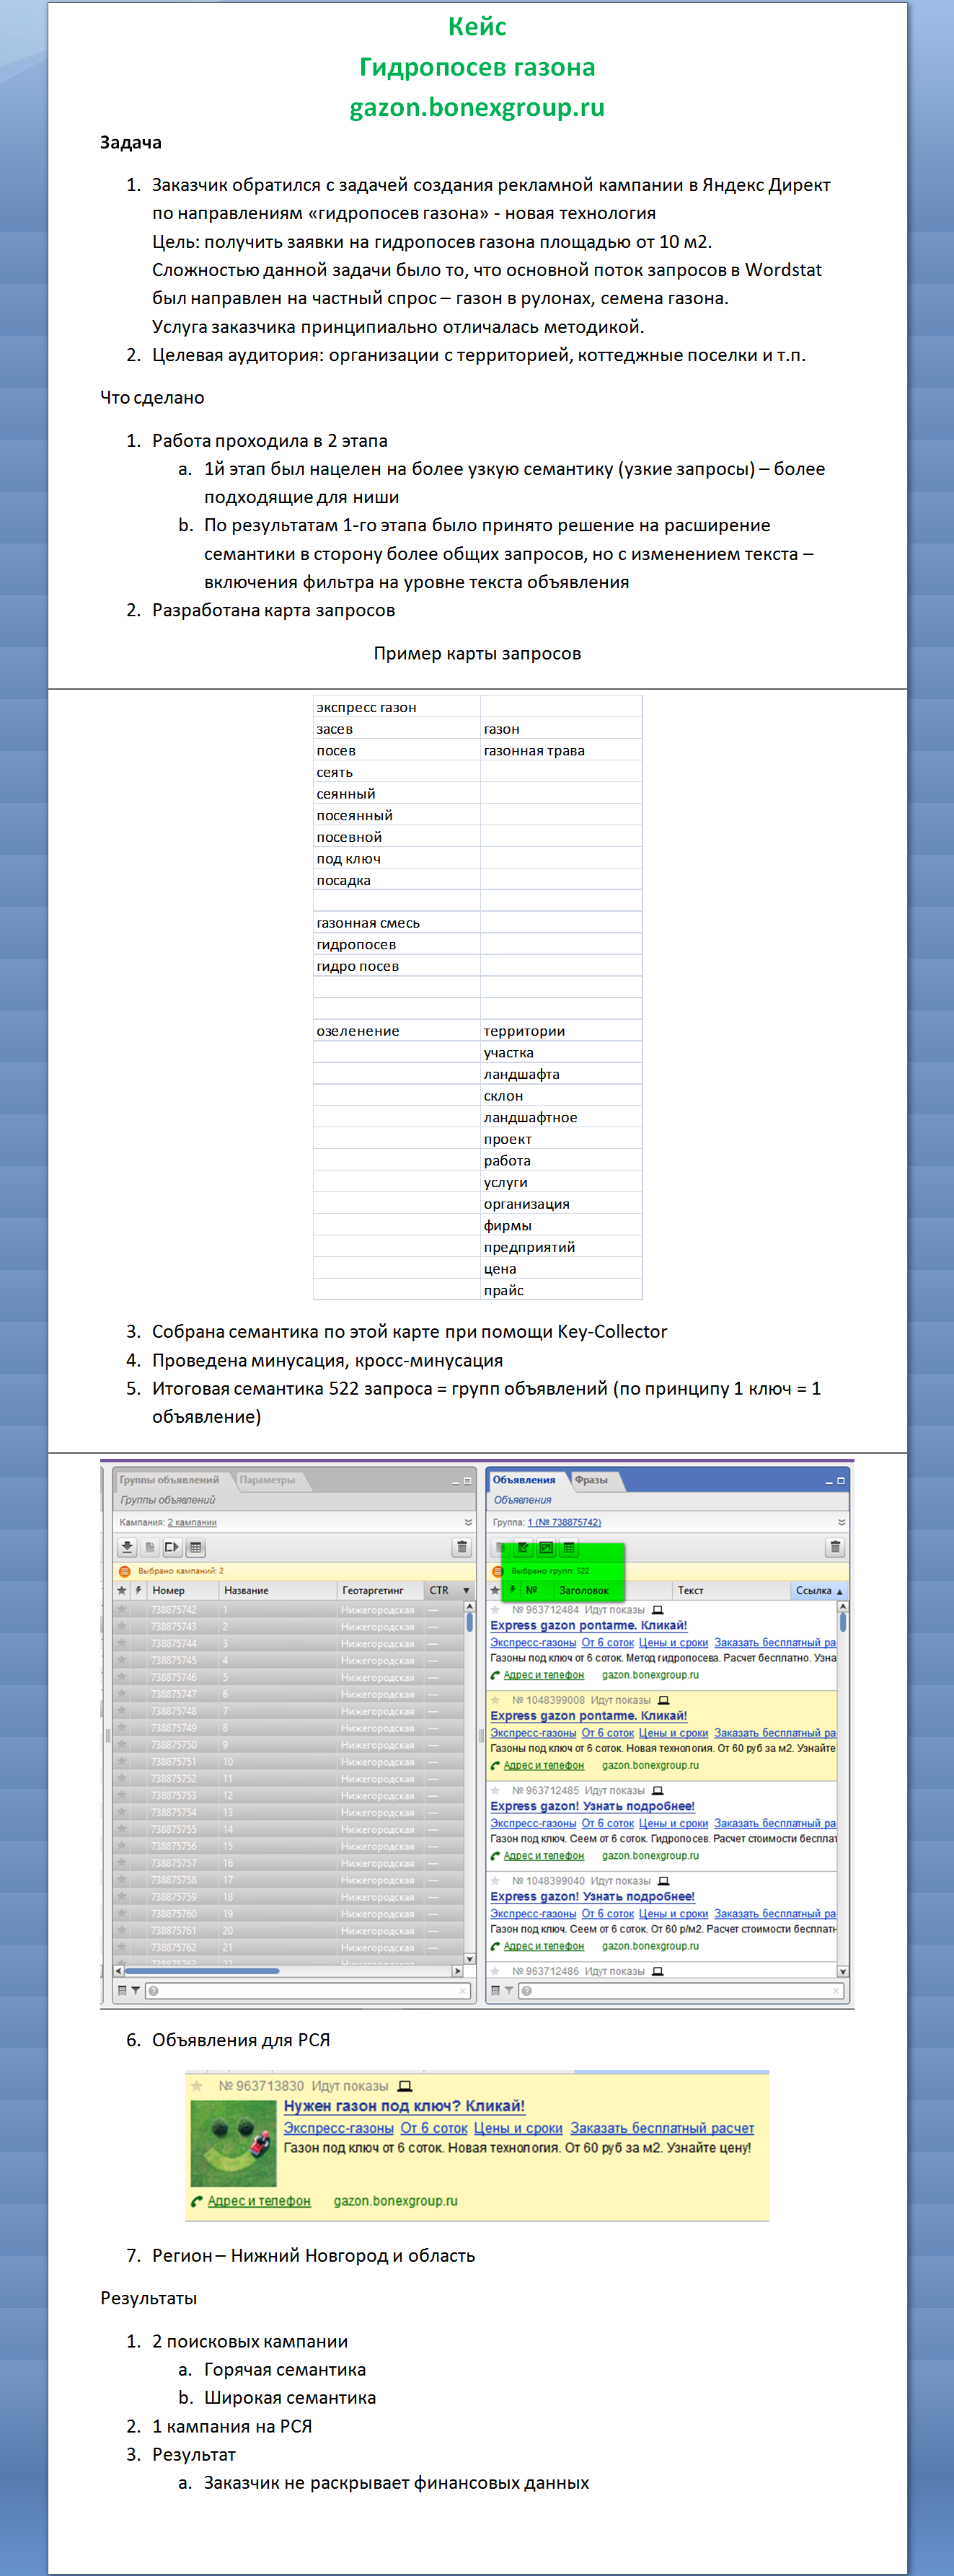The image size is (954, 2576).
Task: Click the laptop icon beside № 963713830
Action: [x=405, y=2086]
